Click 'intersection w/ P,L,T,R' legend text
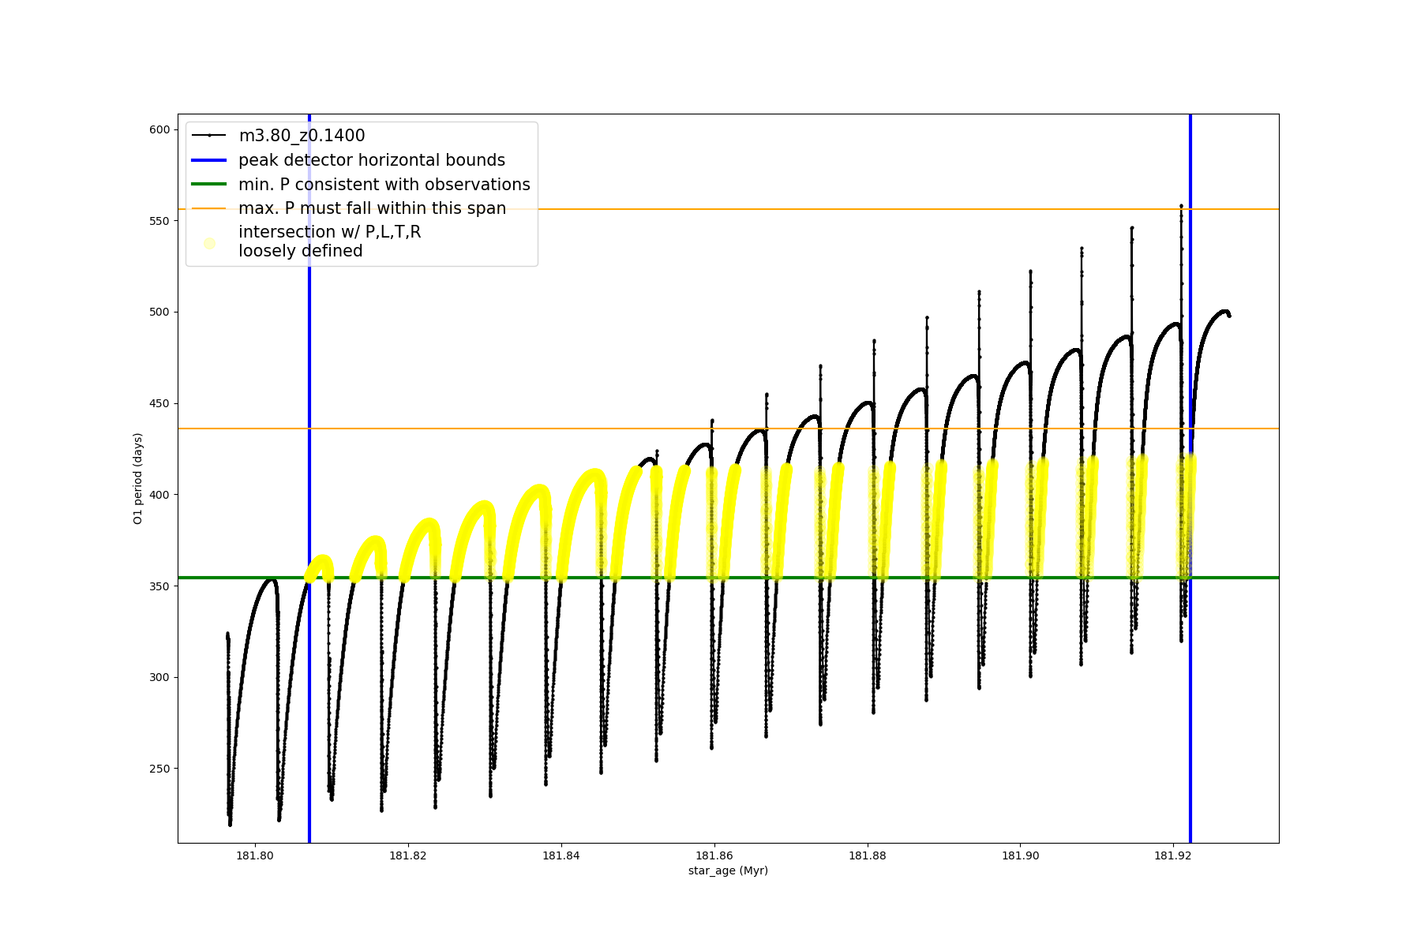This screenshot has width=1421, height=947. [x=329, y=232]
